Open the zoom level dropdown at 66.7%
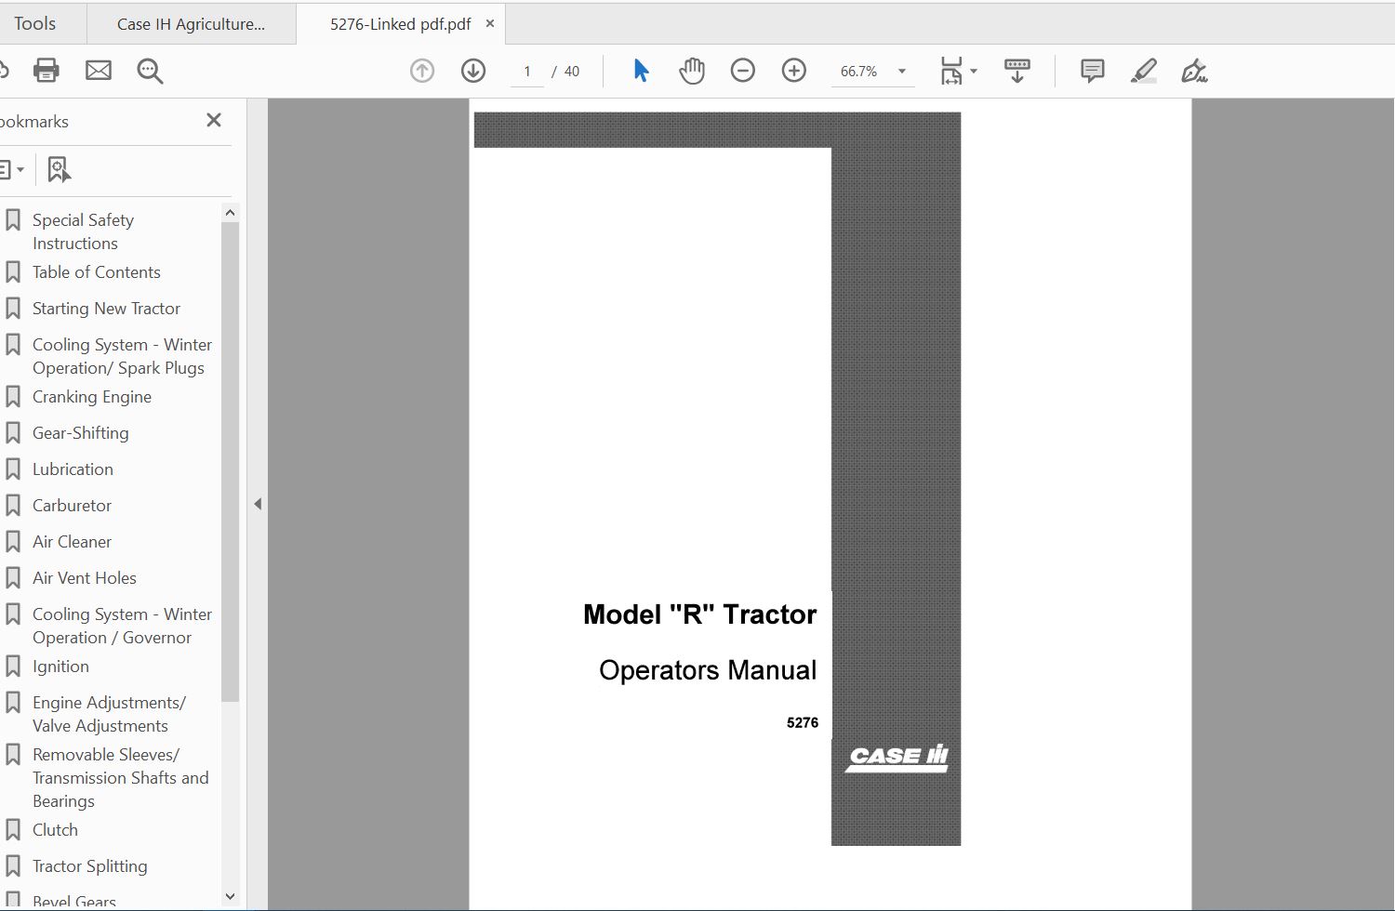The width and height of the screenshot is (1395, 911). click(901, 72)
